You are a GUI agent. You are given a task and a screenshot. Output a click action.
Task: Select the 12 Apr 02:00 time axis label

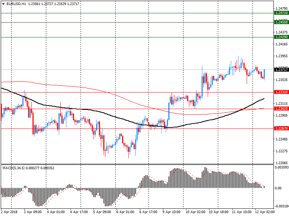coord(265,212)
